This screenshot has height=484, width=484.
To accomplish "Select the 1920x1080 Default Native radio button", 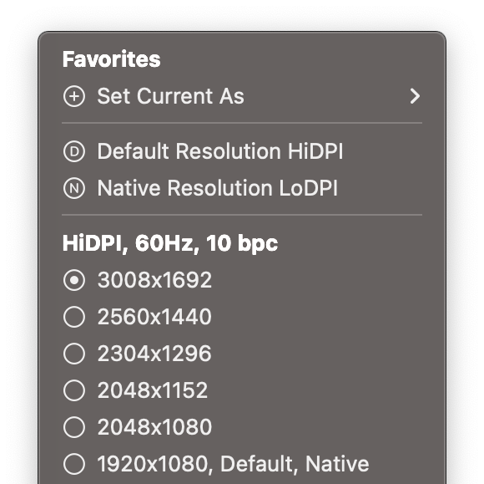I will pos(74,464).
